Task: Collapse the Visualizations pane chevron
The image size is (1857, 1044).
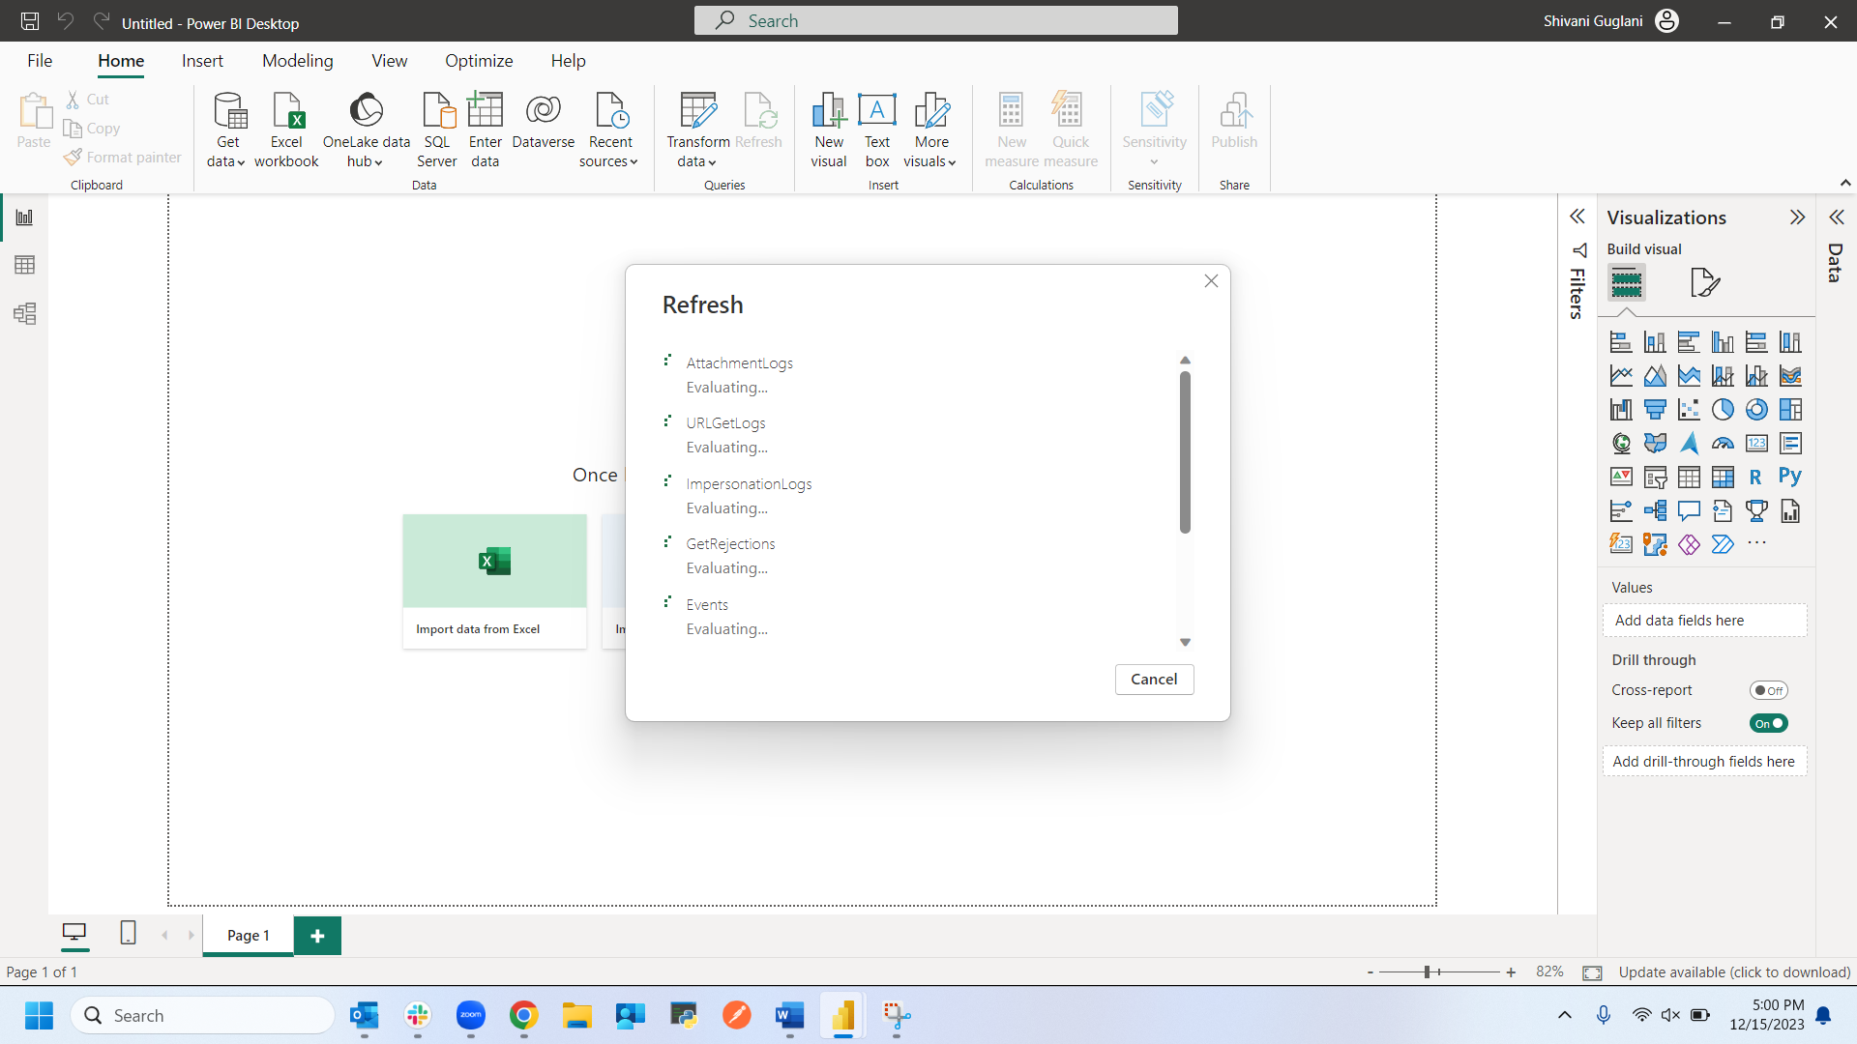Action: point(1797,217)
